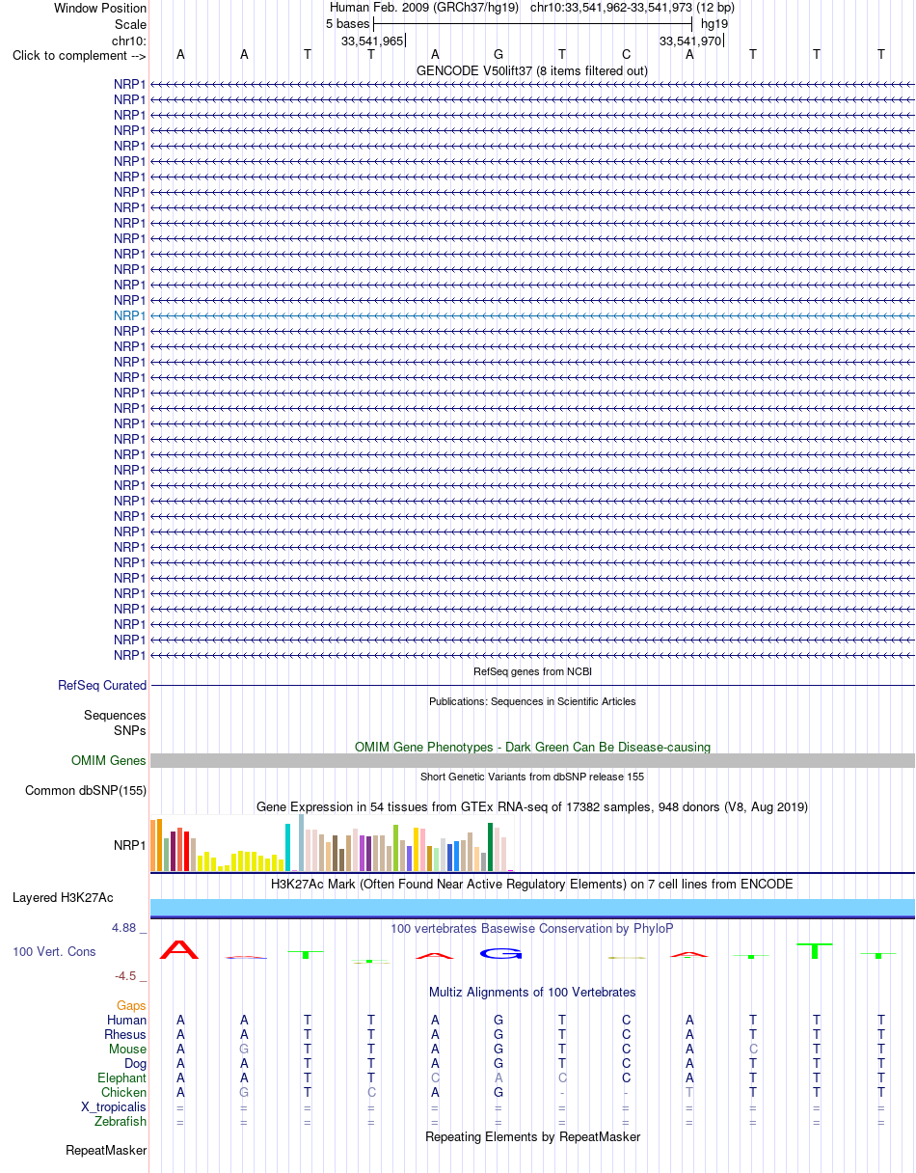The height and width of the screenshot is (1173, 916).
Task: Click the '33,541,965' coordinate marker
Action: pos(372,41)
